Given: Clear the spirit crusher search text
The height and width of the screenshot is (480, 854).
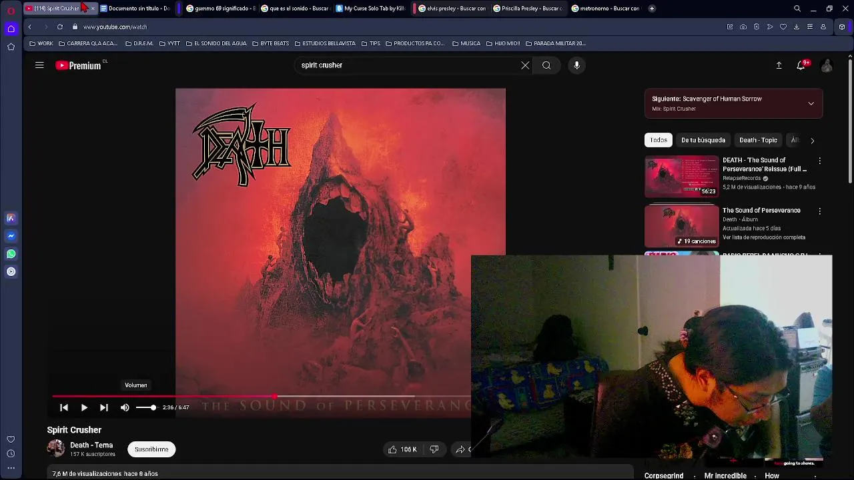Looking at the screenshot, I should click(525, 65).
